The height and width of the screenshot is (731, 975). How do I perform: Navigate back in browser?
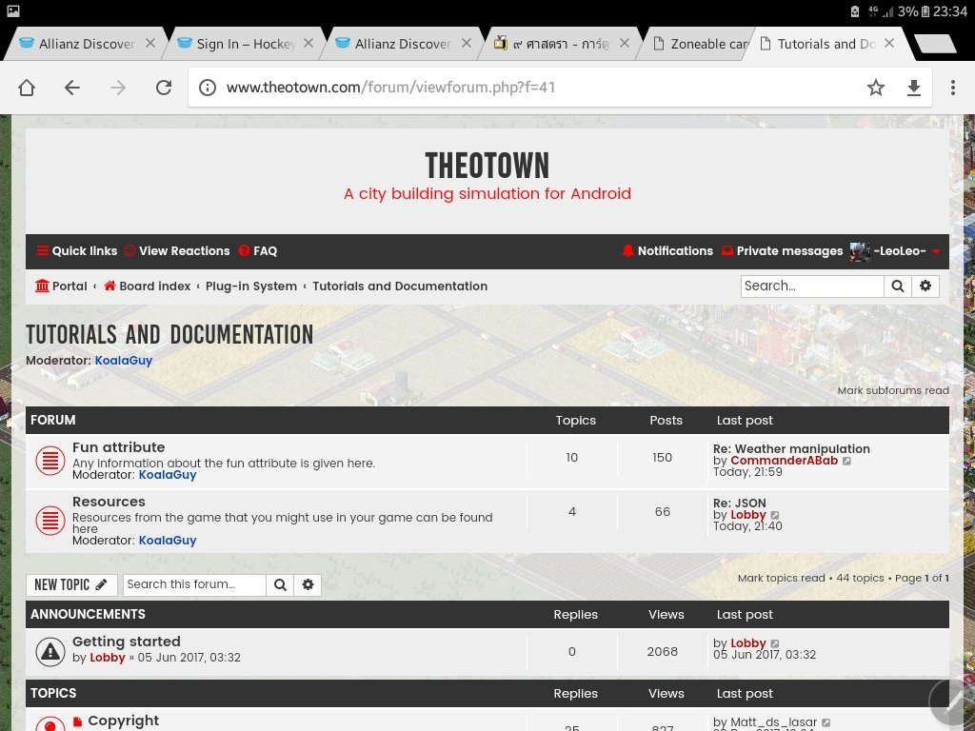pyautogui.click(x=72, y=88)
